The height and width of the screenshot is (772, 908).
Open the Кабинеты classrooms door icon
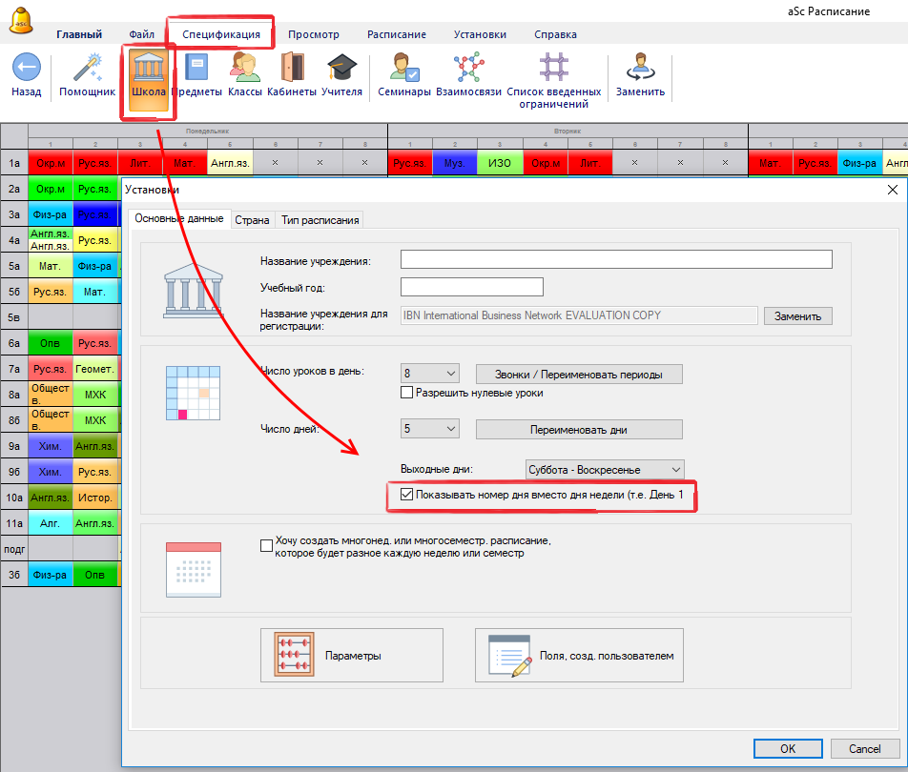292,69
